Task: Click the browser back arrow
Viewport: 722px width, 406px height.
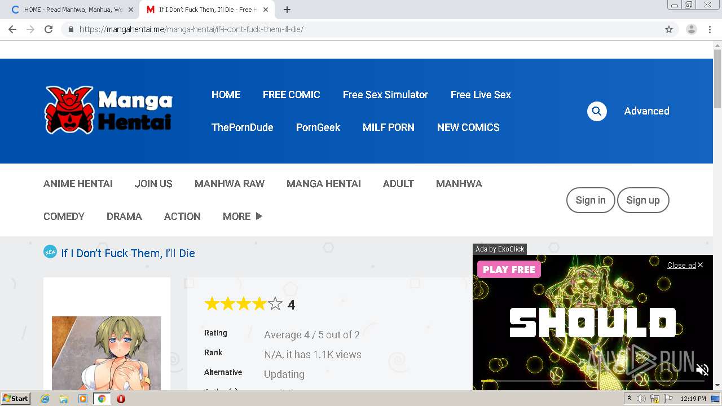Action: (12, 29)
